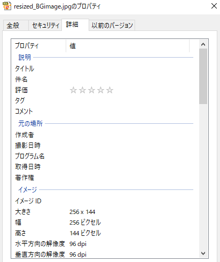Click the value 144 ピクセル
Viewport: 220px width, 262px height.
pos(85,233)
